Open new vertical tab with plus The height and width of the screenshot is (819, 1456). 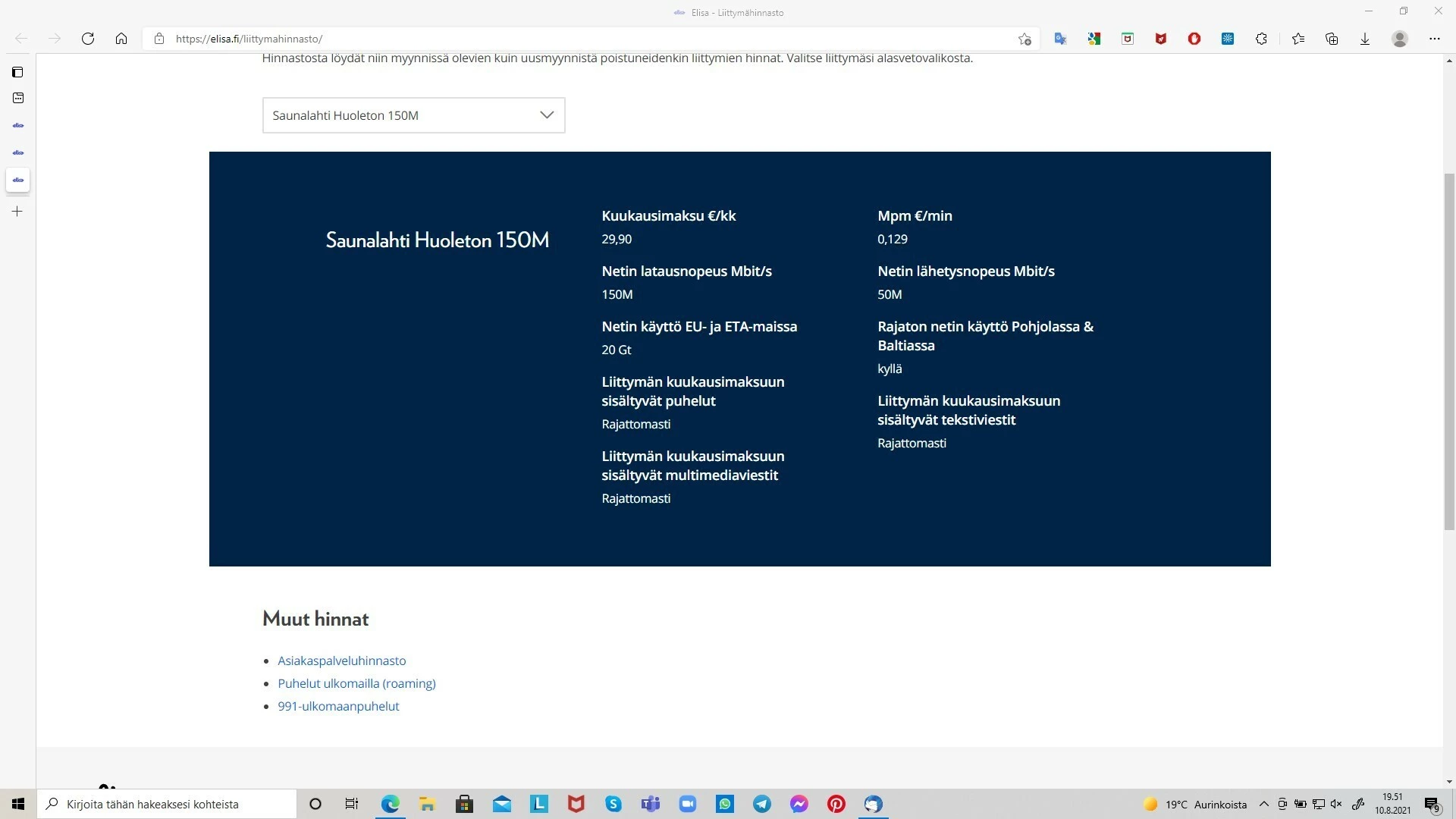17,212
